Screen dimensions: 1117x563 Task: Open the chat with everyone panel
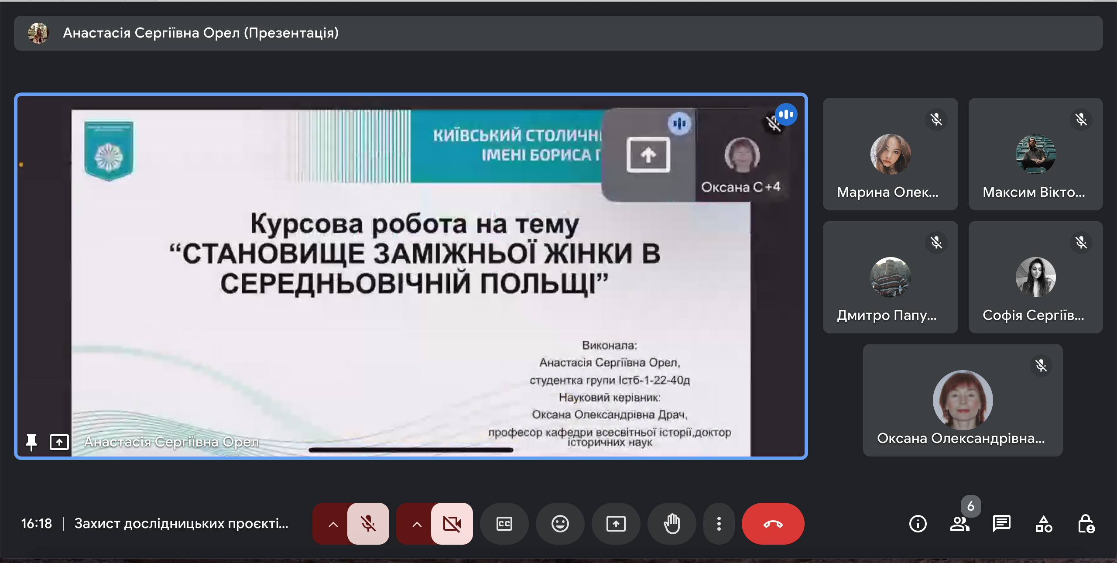(x=1001, y=524)
